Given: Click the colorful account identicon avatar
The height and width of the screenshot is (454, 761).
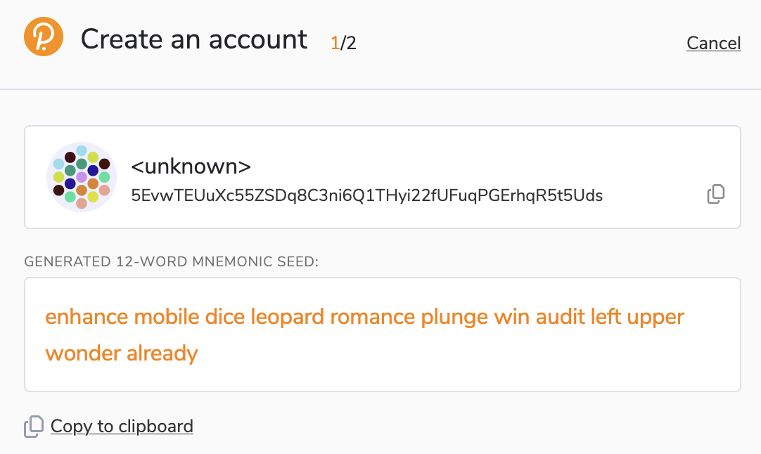Looking at the screenshot, I should (x=82, y=177).
